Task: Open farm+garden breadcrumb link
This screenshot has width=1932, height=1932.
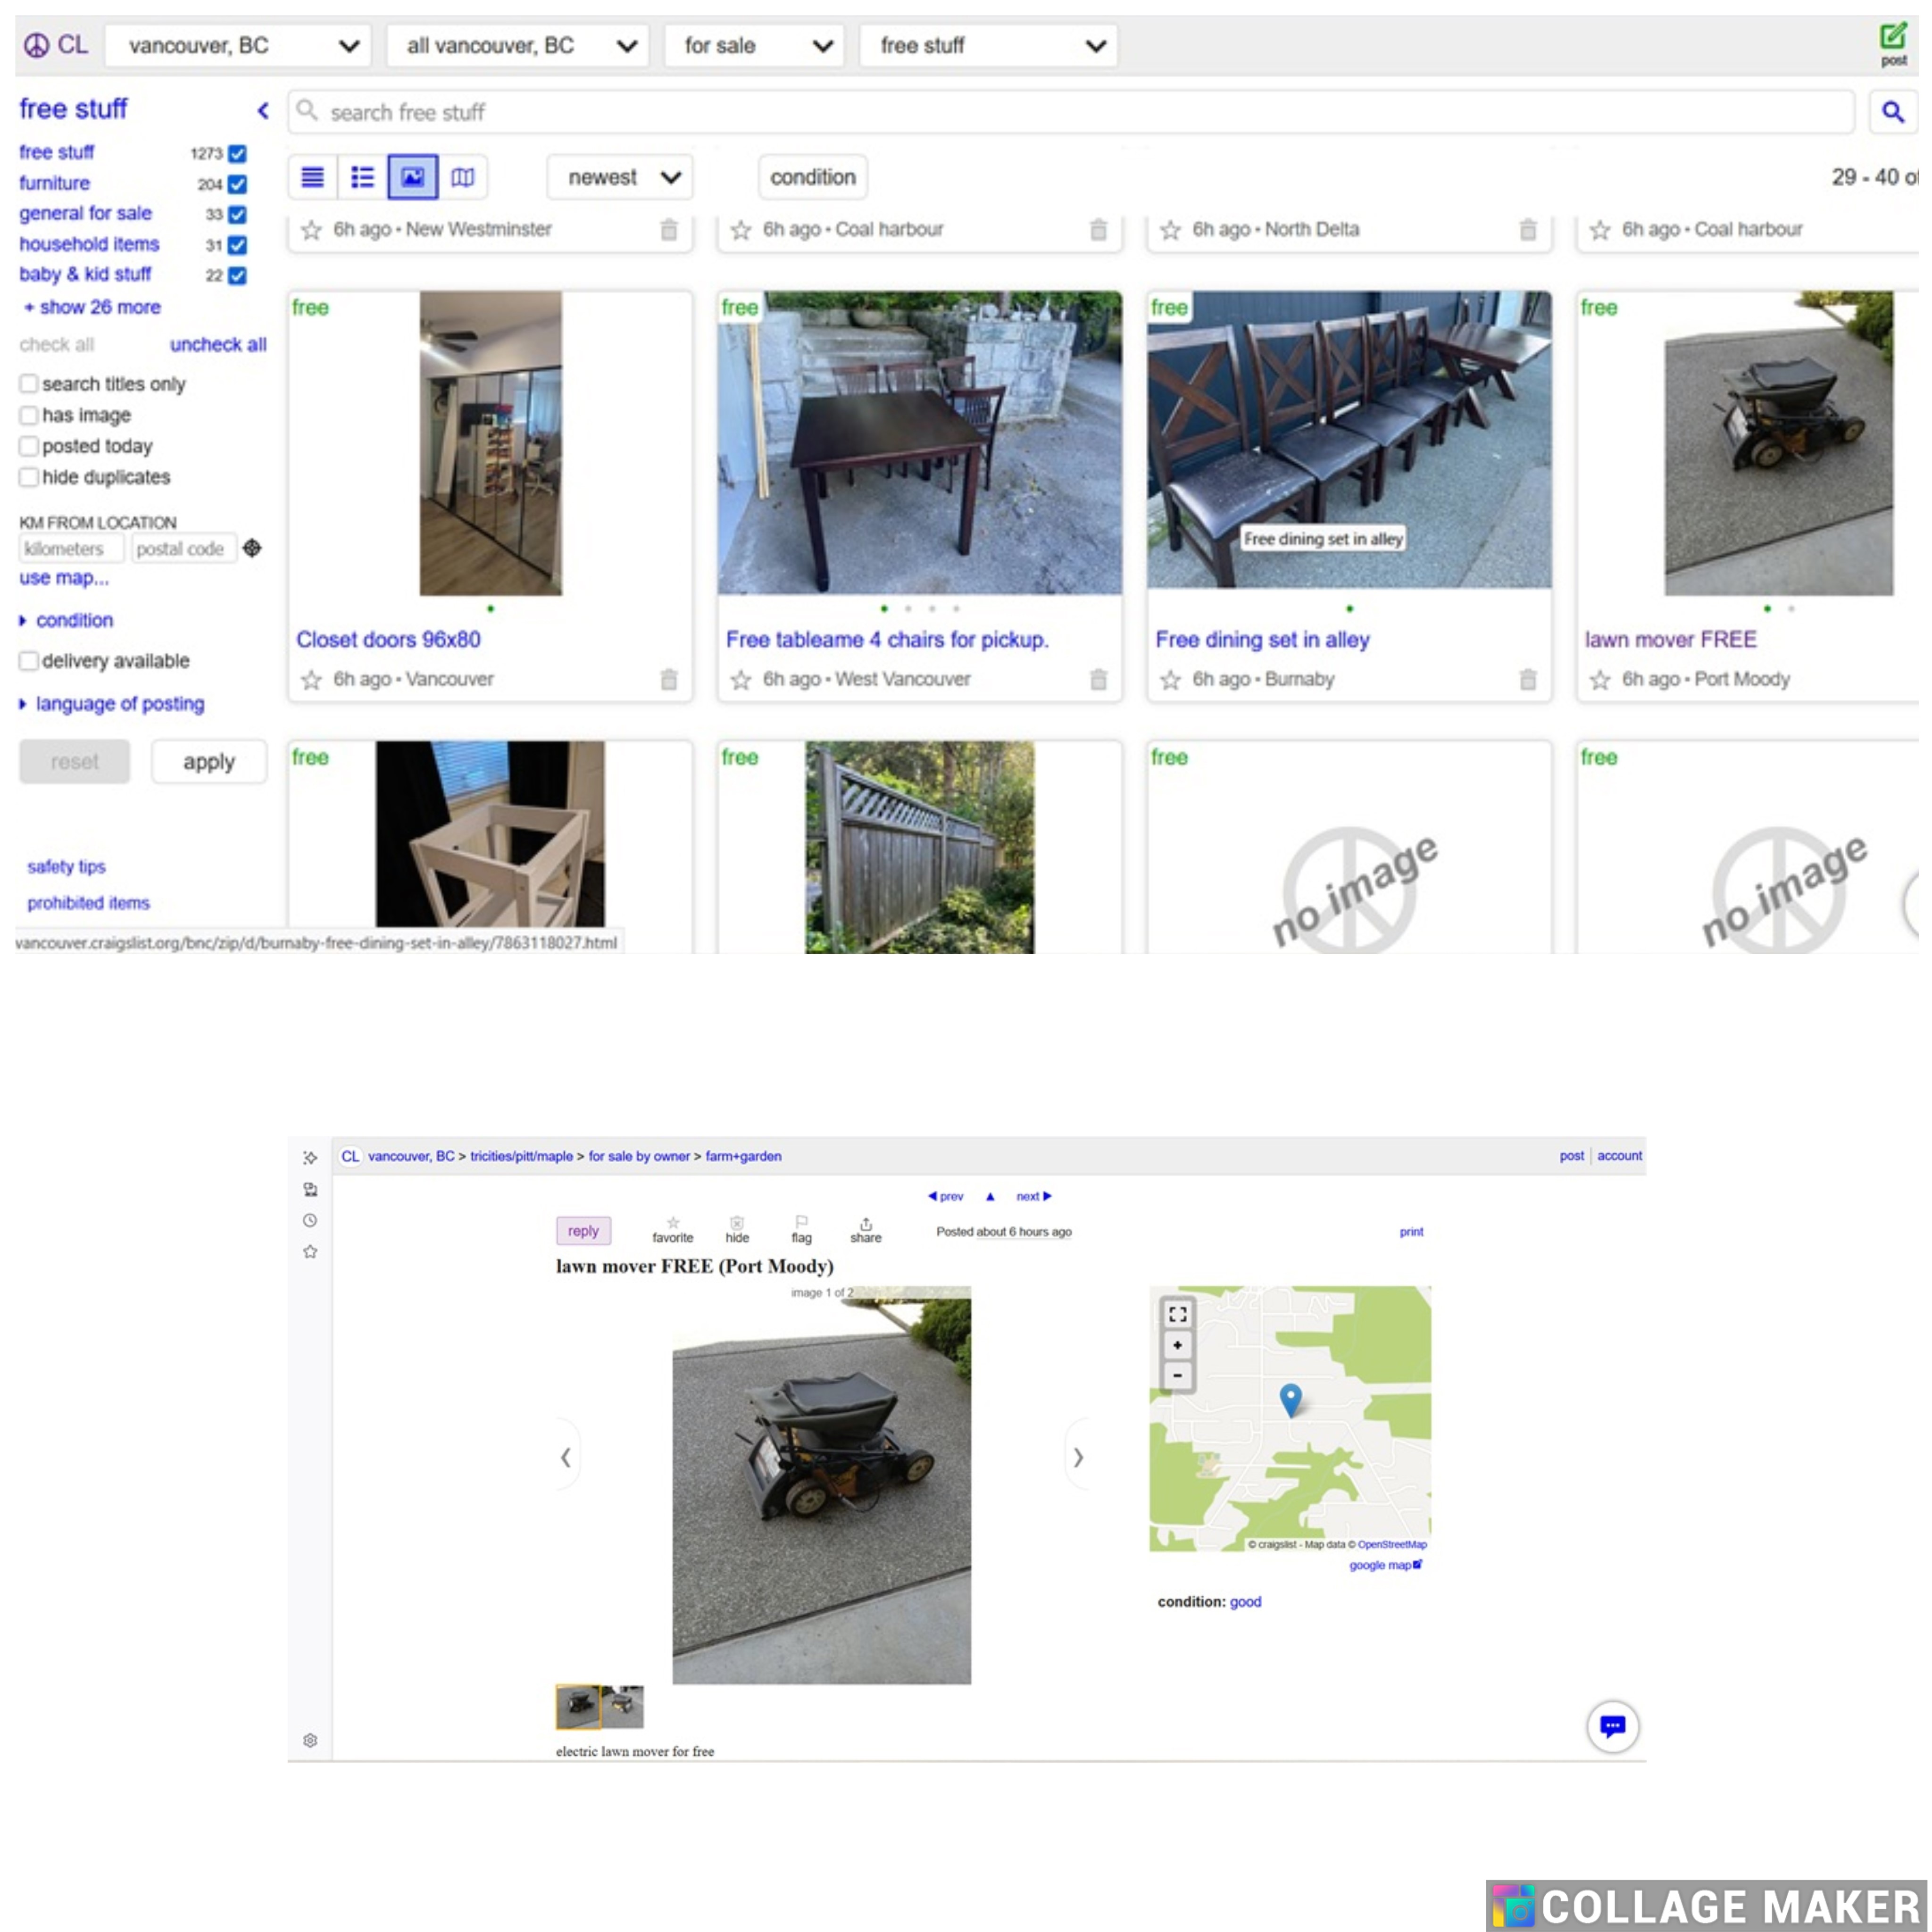Action: coord(743,1156)
